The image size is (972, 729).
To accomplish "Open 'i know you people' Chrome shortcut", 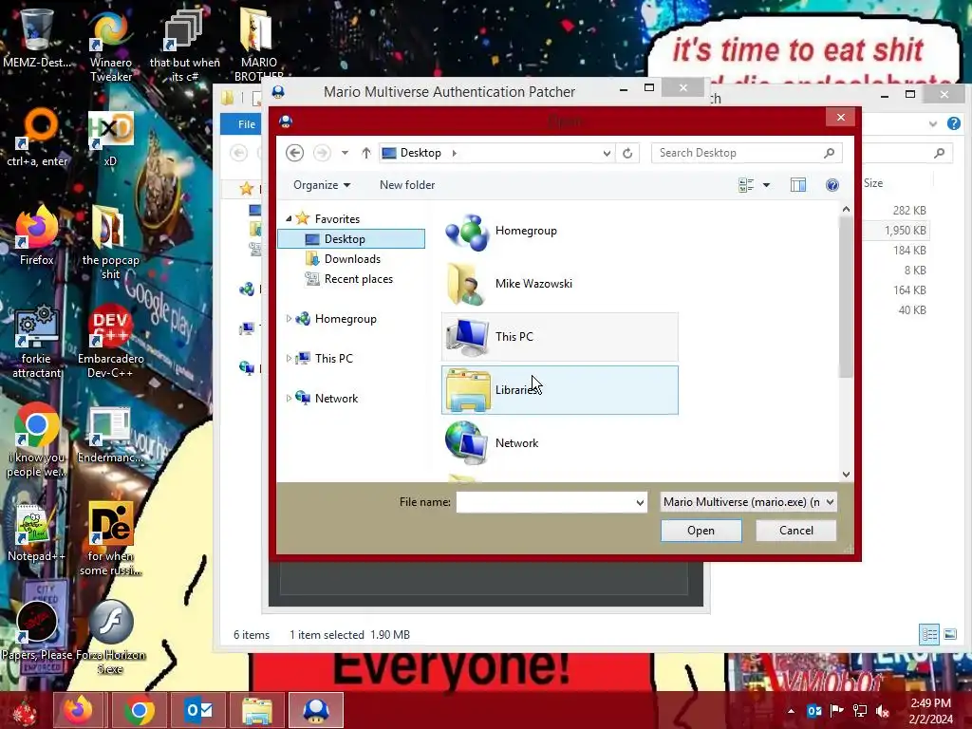I will click(x=37, y=440).
